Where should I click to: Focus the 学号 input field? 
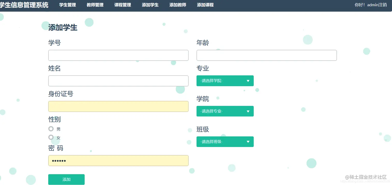point(118,55)
